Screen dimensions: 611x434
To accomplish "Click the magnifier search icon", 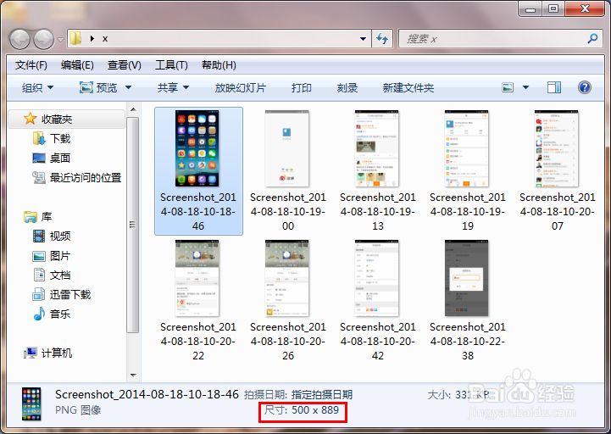I will (x=592, y=38).
